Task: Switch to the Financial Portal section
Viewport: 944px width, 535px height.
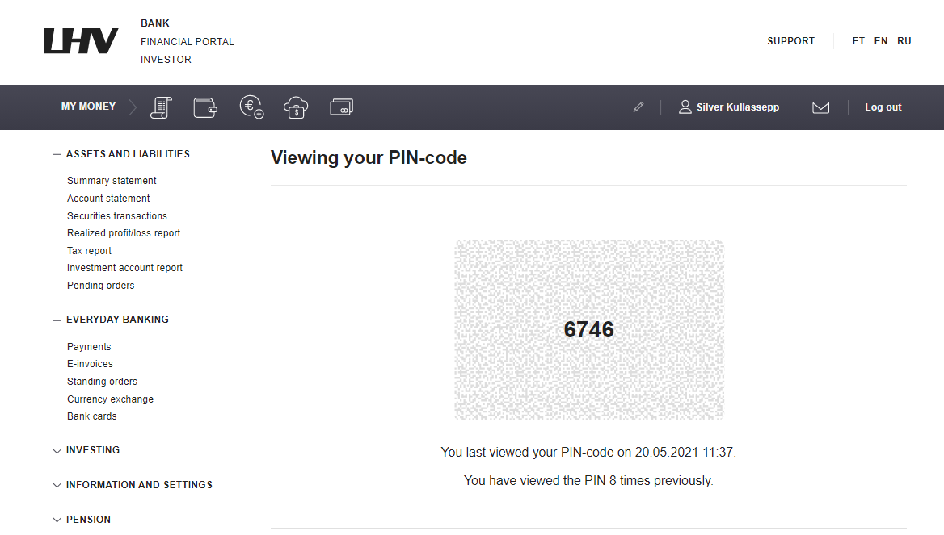Action: [x=188, y=41]
